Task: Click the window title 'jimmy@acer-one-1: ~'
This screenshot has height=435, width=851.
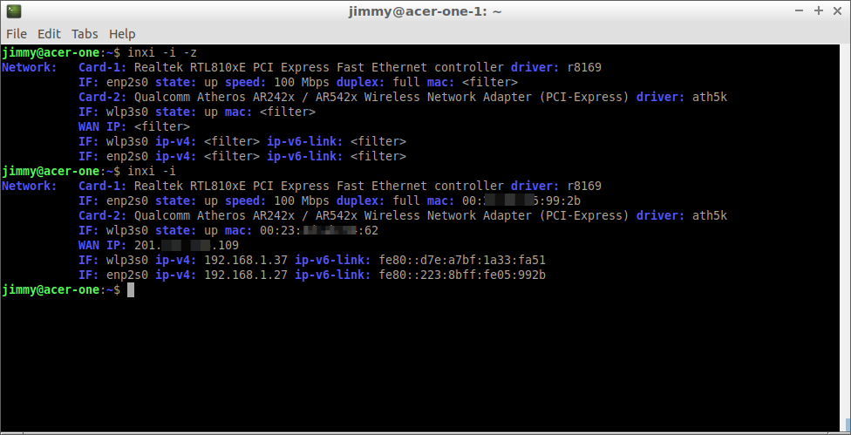Action: [425, 11]
